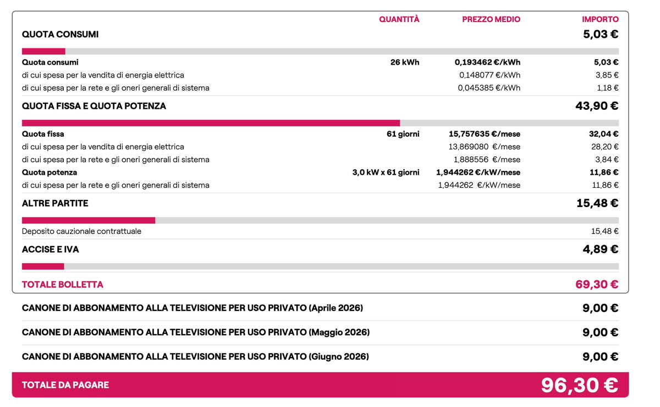The image size is (660, 407).
Task: Click the 96,30 € total to pay
Action: pos(580,385)
